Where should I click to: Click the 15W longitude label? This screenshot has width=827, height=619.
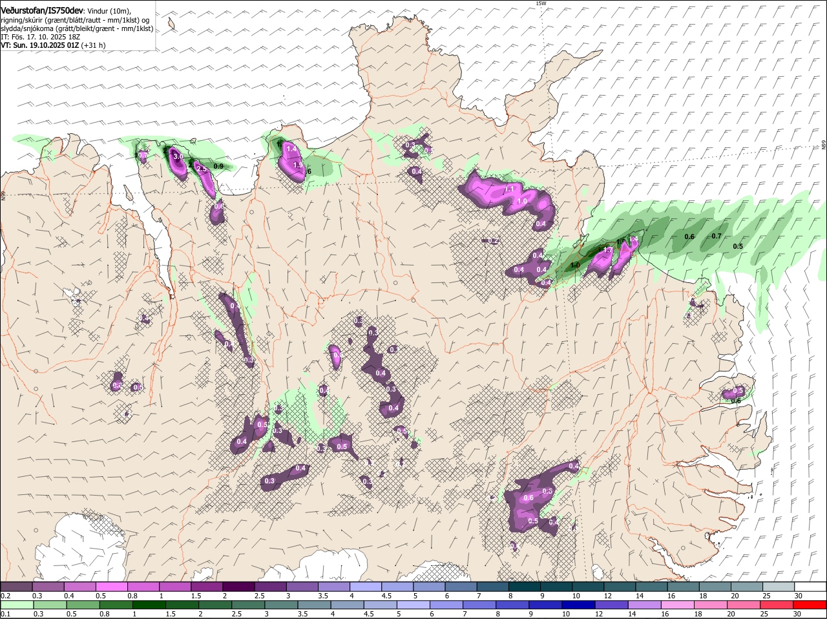(541, 3)
